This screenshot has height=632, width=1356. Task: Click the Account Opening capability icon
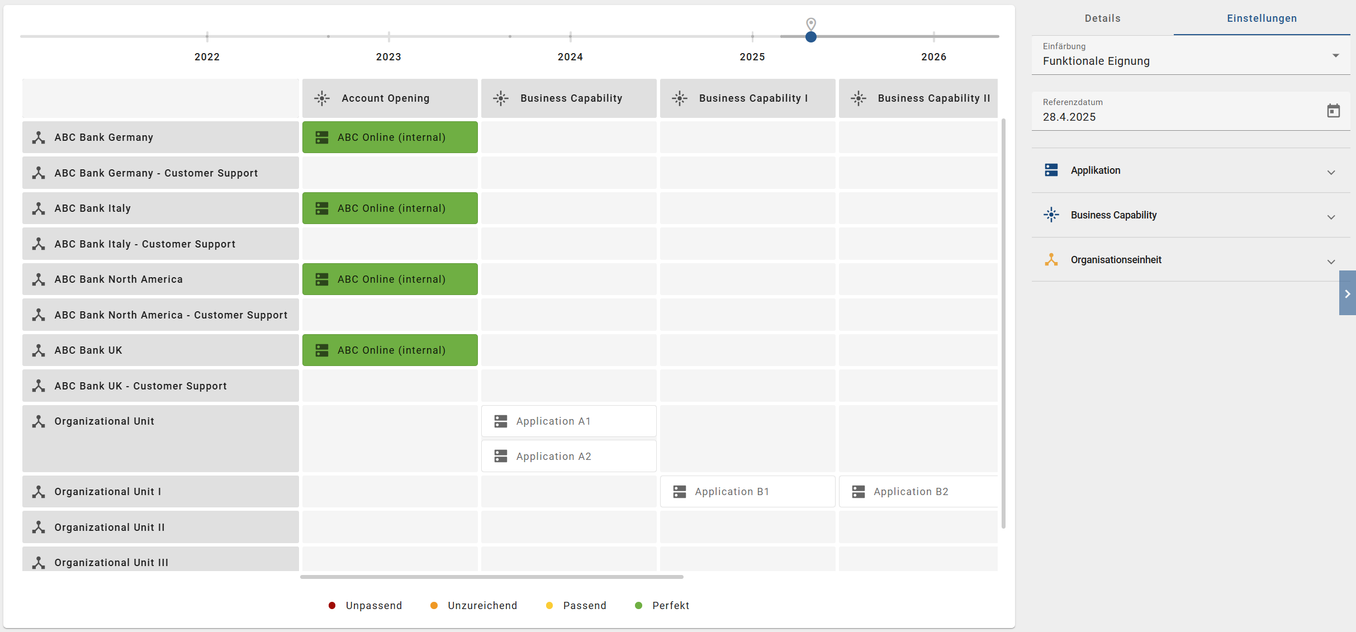(323, 98)
